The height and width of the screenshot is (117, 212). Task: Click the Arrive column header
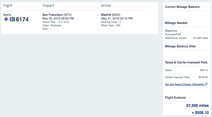click(106, 6)
